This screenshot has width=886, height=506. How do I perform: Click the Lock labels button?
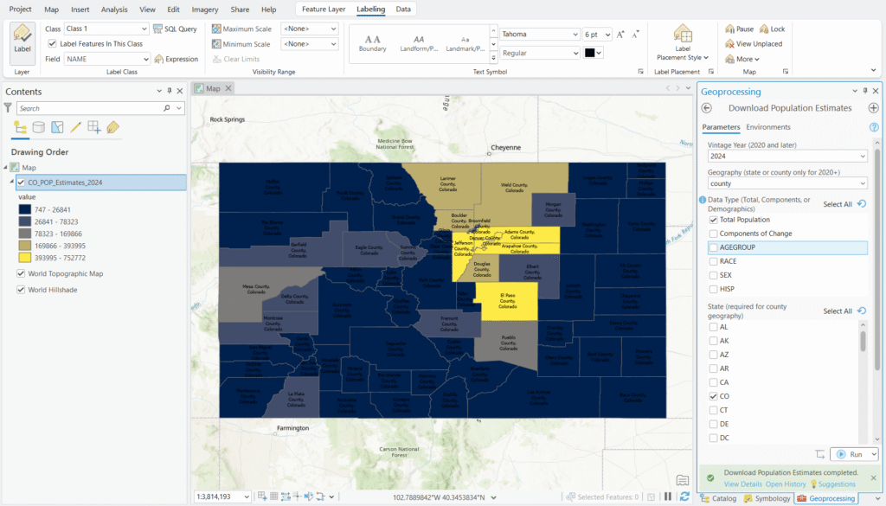point(772,29)
